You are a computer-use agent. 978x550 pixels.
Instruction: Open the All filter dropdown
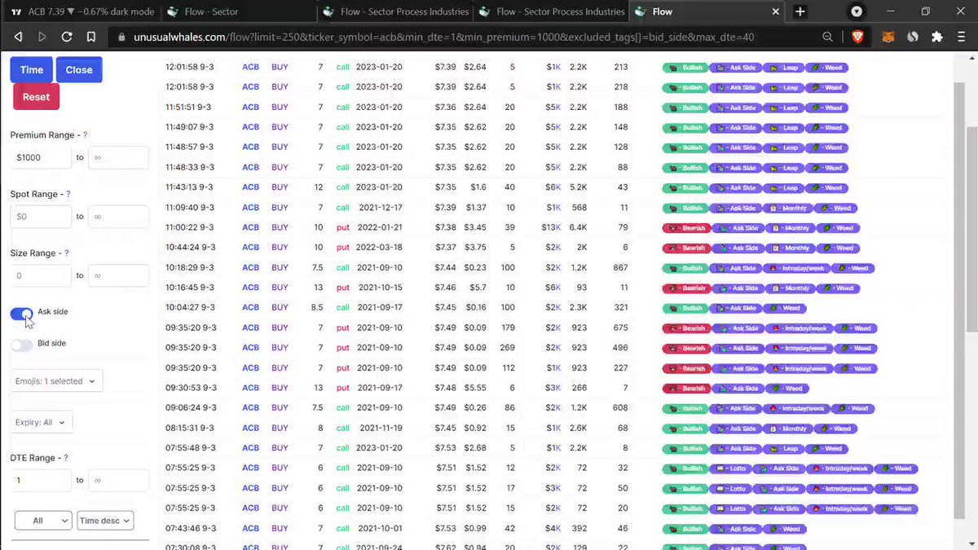click(43, 520)
